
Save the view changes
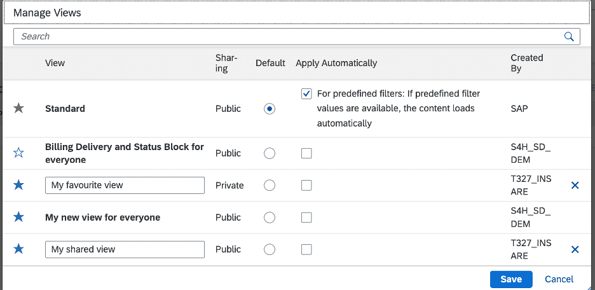(x=511, y=279)
